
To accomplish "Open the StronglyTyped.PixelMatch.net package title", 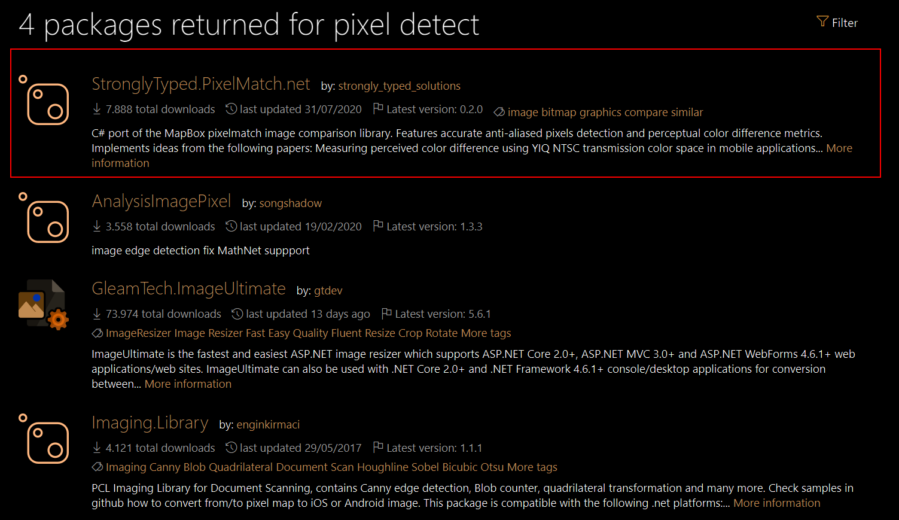I will (x=200, y=84).
